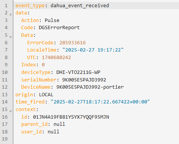The height and width of the screenshot is (144, 179).
Task: Click the id key on line 16
Action: pos(24,117)
